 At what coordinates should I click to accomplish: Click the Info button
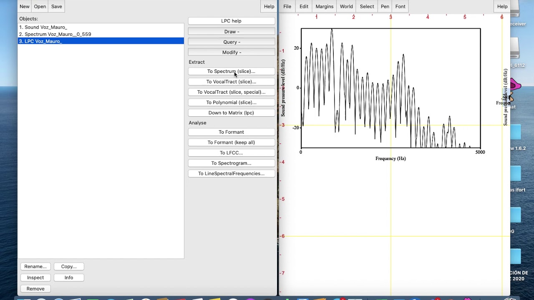(69, 277)
